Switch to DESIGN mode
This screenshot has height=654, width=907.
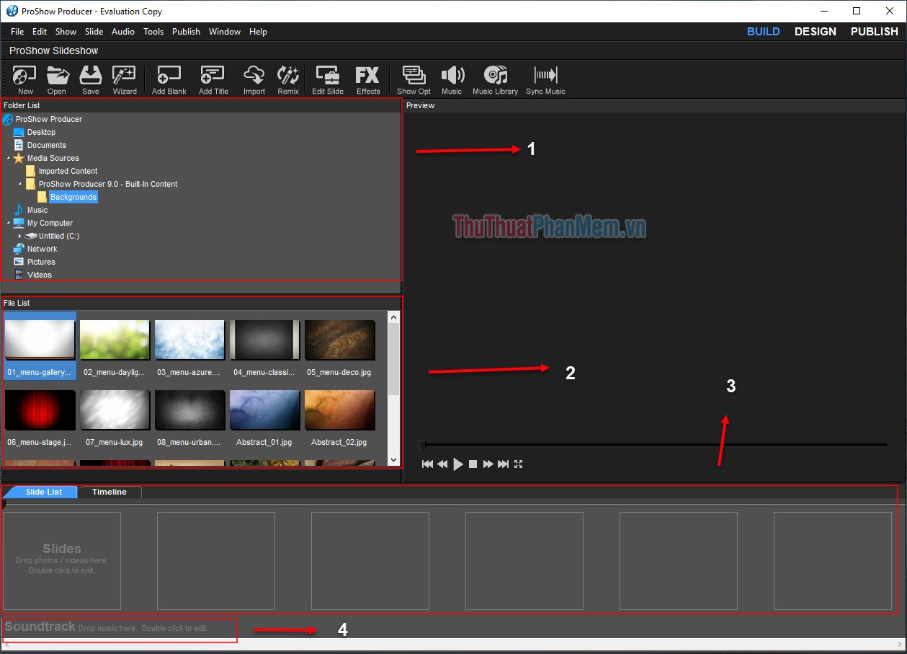(x=815, y=31)
